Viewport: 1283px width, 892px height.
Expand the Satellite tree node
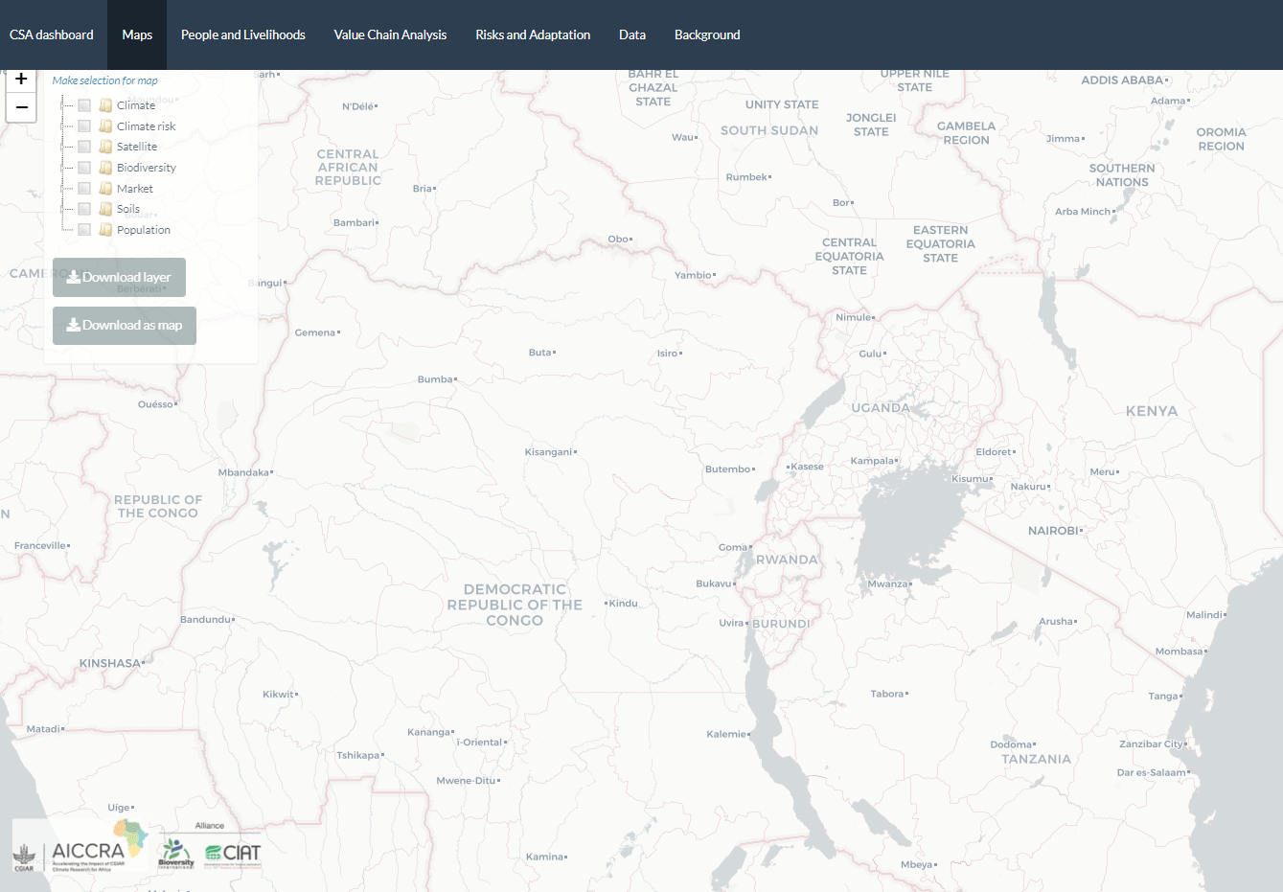[63, 147]
